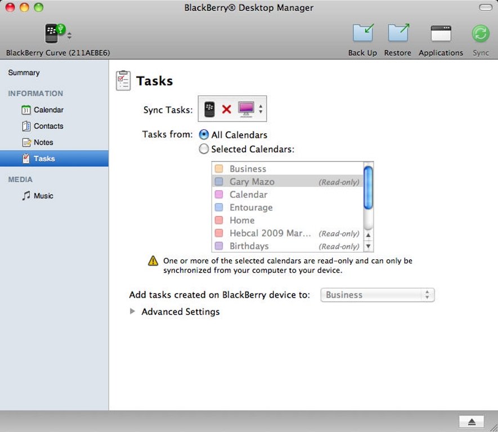Click the Birthdays calendar name
The image size is (498, 432).
click(249, 246)
